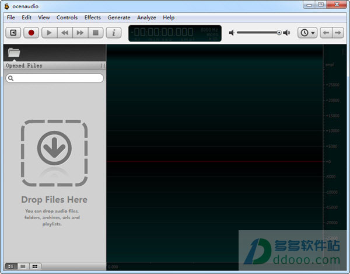The width and height of the screenshot is (350, 274).
Task: Click the +0 amplitude scale label
Action: (x=328, y=162)
